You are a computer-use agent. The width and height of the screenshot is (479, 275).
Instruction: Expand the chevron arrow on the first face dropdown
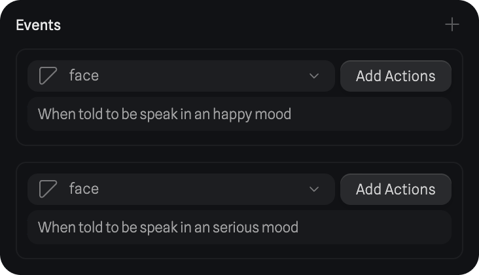(x=314, y=76)
